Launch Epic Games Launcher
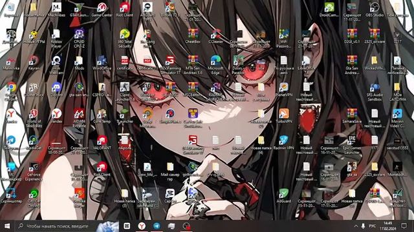414x232 pixels. (352, 144)
